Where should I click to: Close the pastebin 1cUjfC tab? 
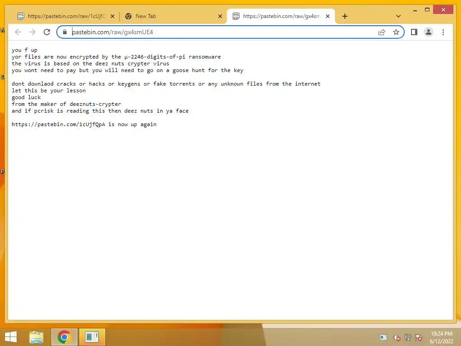pyautogui.click(x=112, y=17)
